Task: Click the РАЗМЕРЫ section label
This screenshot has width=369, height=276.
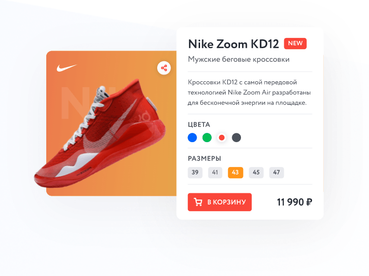Action: click(x=204, y=159)
